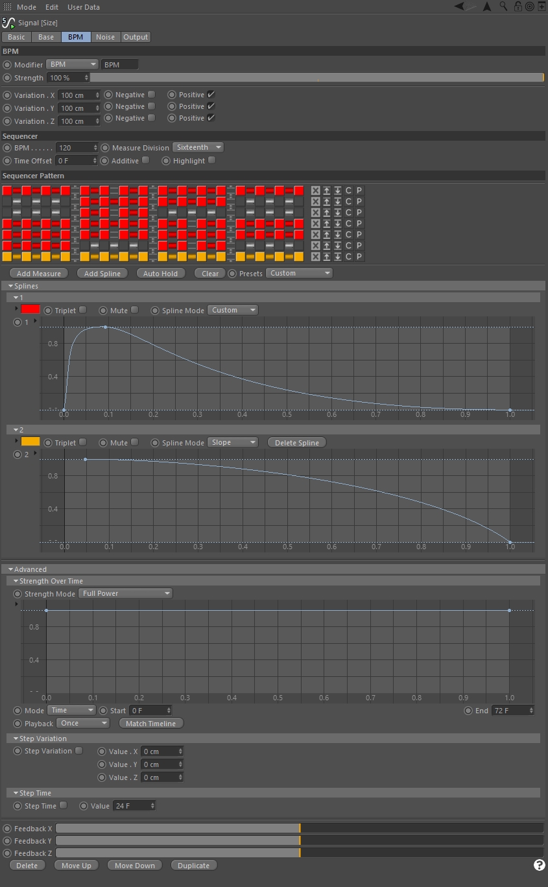548x887 pixels.
Task: Toggle the padlock lock element icon
Action: coord(518,6)
